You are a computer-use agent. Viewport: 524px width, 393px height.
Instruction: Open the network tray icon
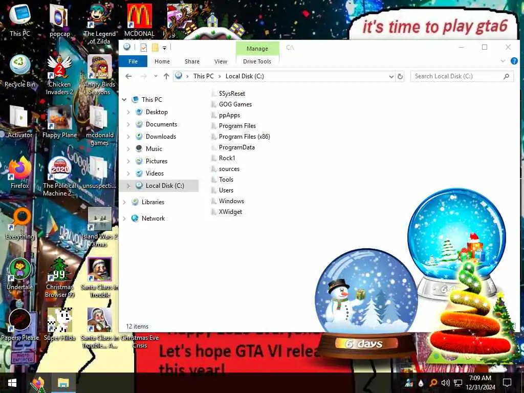[x=458, y=383]
